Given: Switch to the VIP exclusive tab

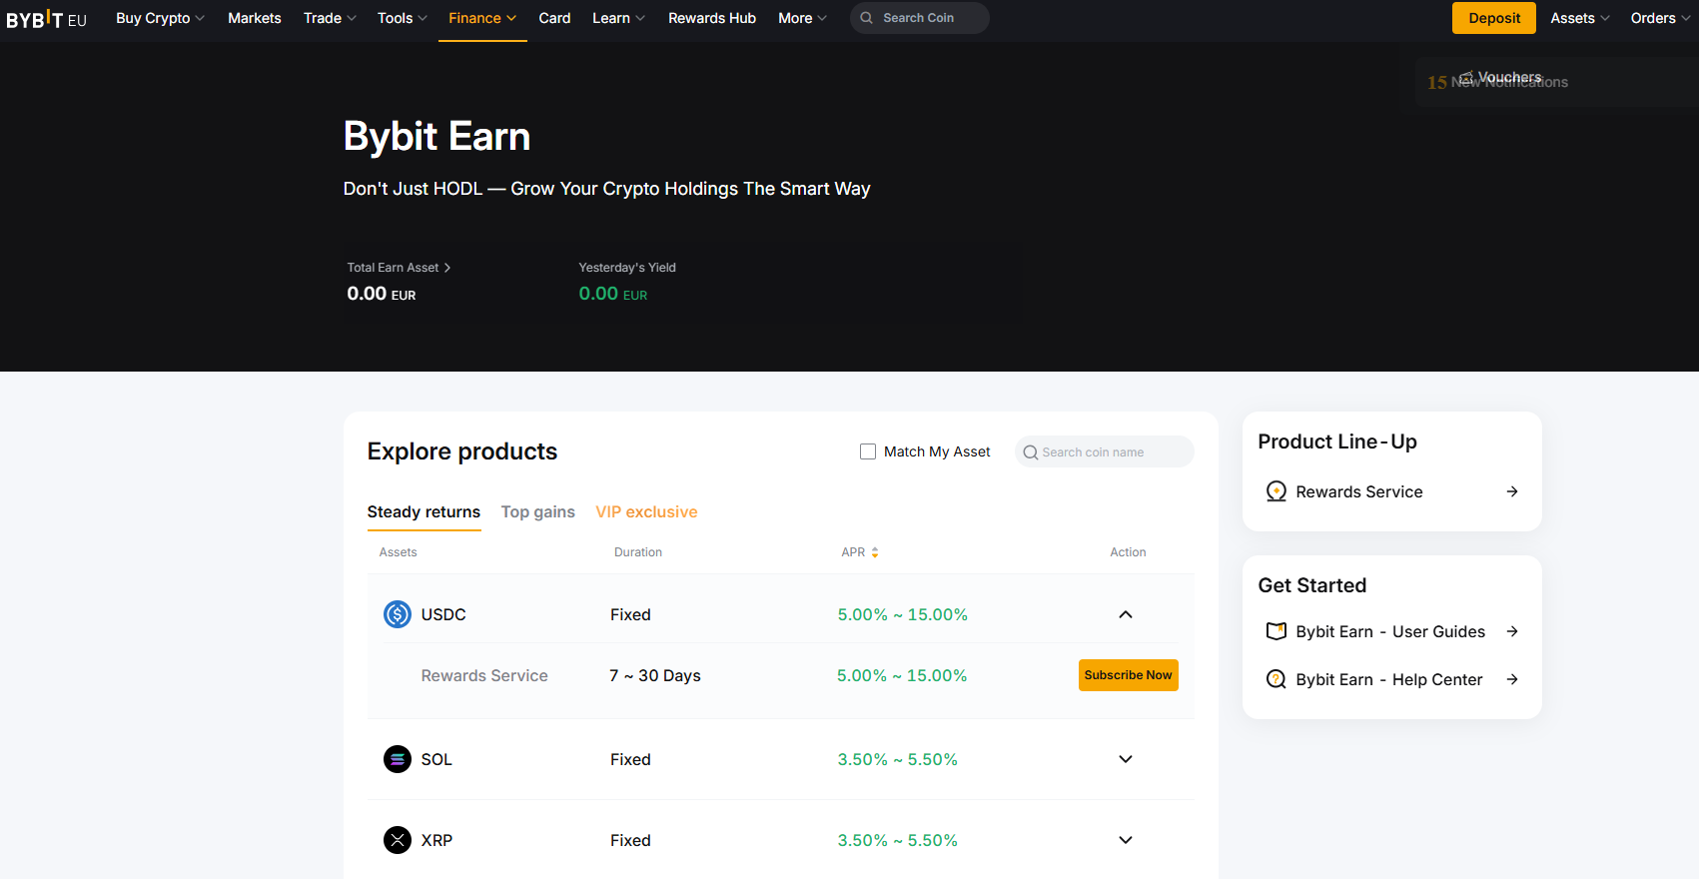Looking at the screenshot, I should coord(646,511).
